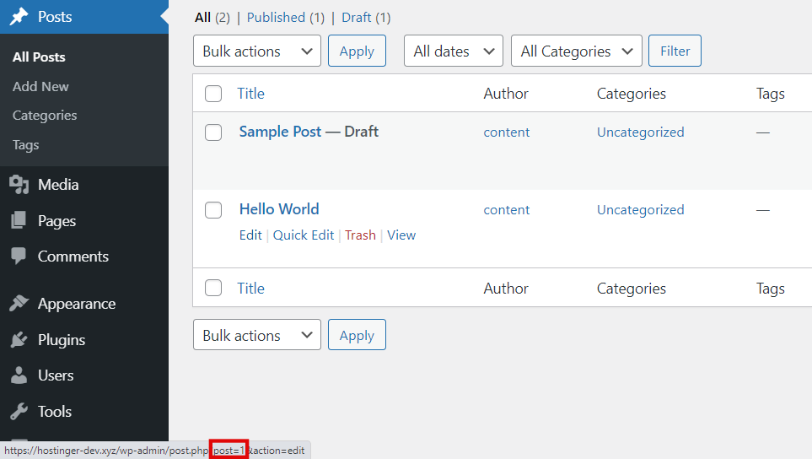Image resolution: width=812 pixels, height=459 pixels.
Task: Open Add New in Posts submenu
Action: 40,86
